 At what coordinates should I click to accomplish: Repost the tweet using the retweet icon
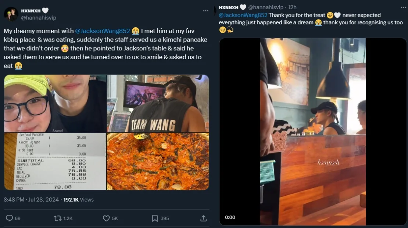(x=58, y=218)
